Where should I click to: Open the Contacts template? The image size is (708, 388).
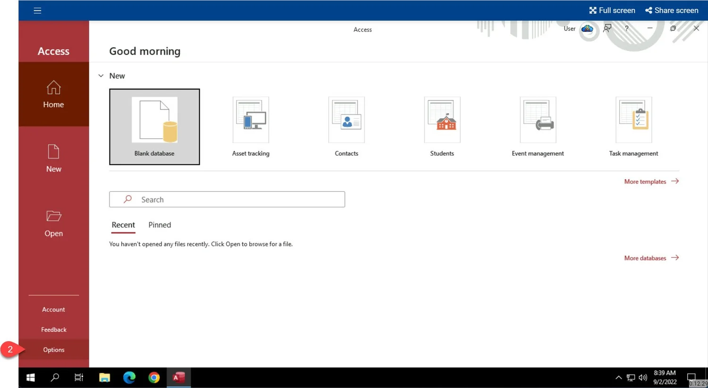(x=346, y=120)
